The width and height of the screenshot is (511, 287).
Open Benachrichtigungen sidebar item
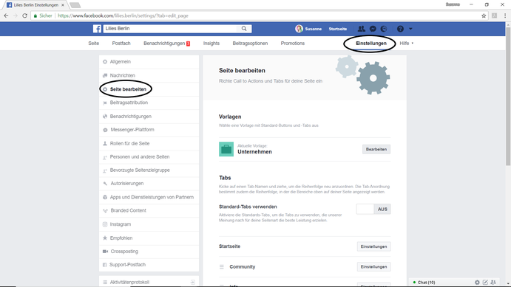[x=149, y=117]
